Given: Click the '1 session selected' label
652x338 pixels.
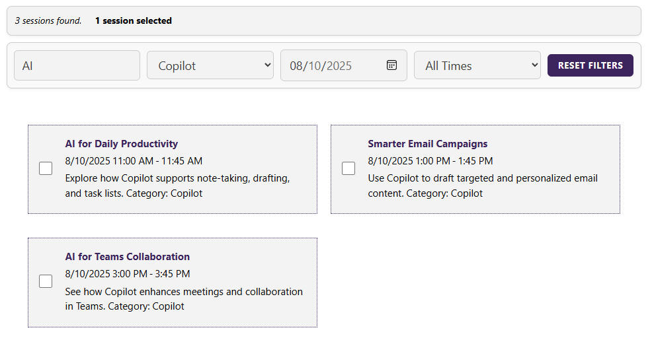Looking at the screenshot, I should (x=133, y=21).
